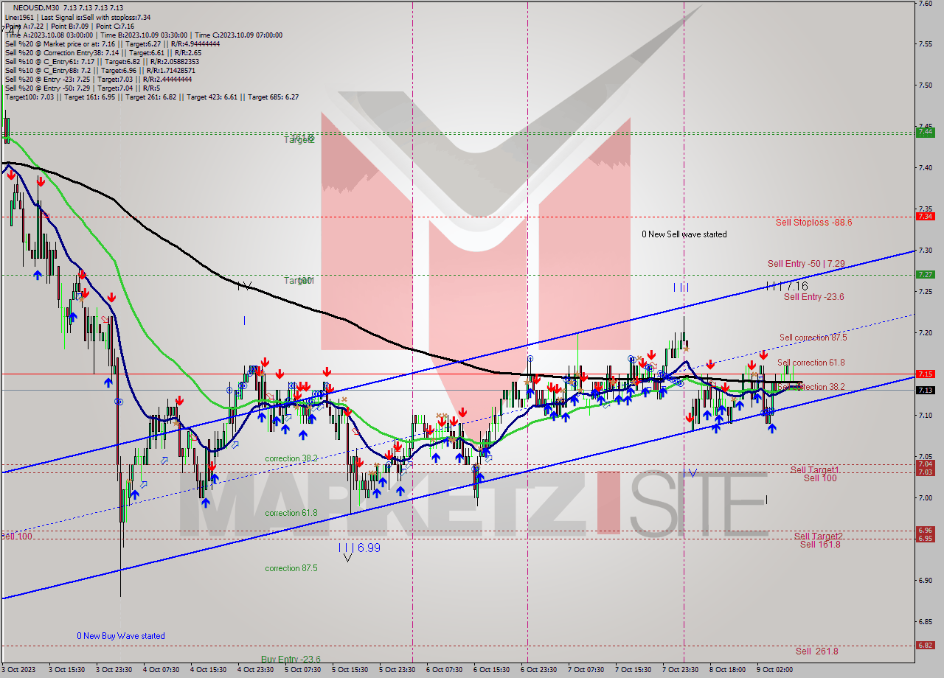Click the '8 Oct 18:00' time axis label
944x678 pixels.
[x=728, y=670]
